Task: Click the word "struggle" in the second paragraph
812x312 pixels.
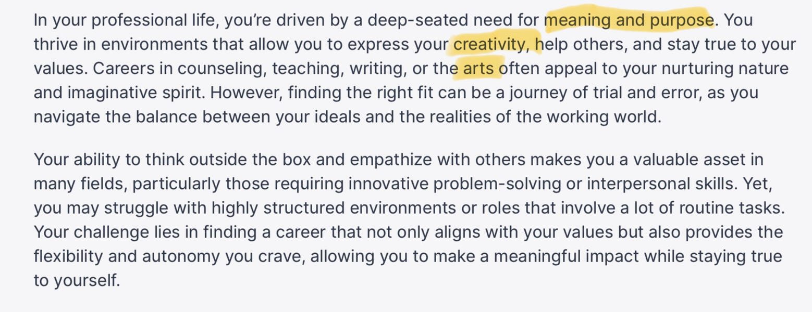Action: click(x=136, y=207)
